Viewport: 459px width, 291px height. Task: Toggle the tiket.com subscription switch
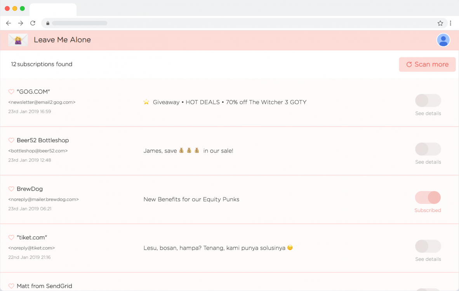tap(428, 246)
